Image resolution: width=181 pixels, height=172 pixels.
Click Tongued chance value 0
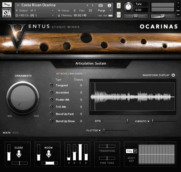click(81, 85)
